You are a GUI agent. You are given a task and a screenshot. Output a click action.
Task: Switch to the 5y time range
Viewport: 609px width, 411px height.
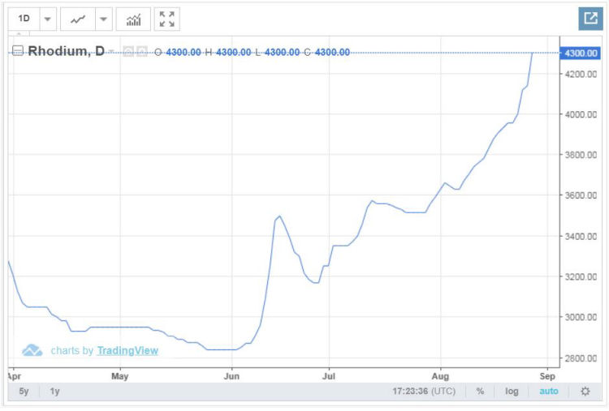[24, 392]
